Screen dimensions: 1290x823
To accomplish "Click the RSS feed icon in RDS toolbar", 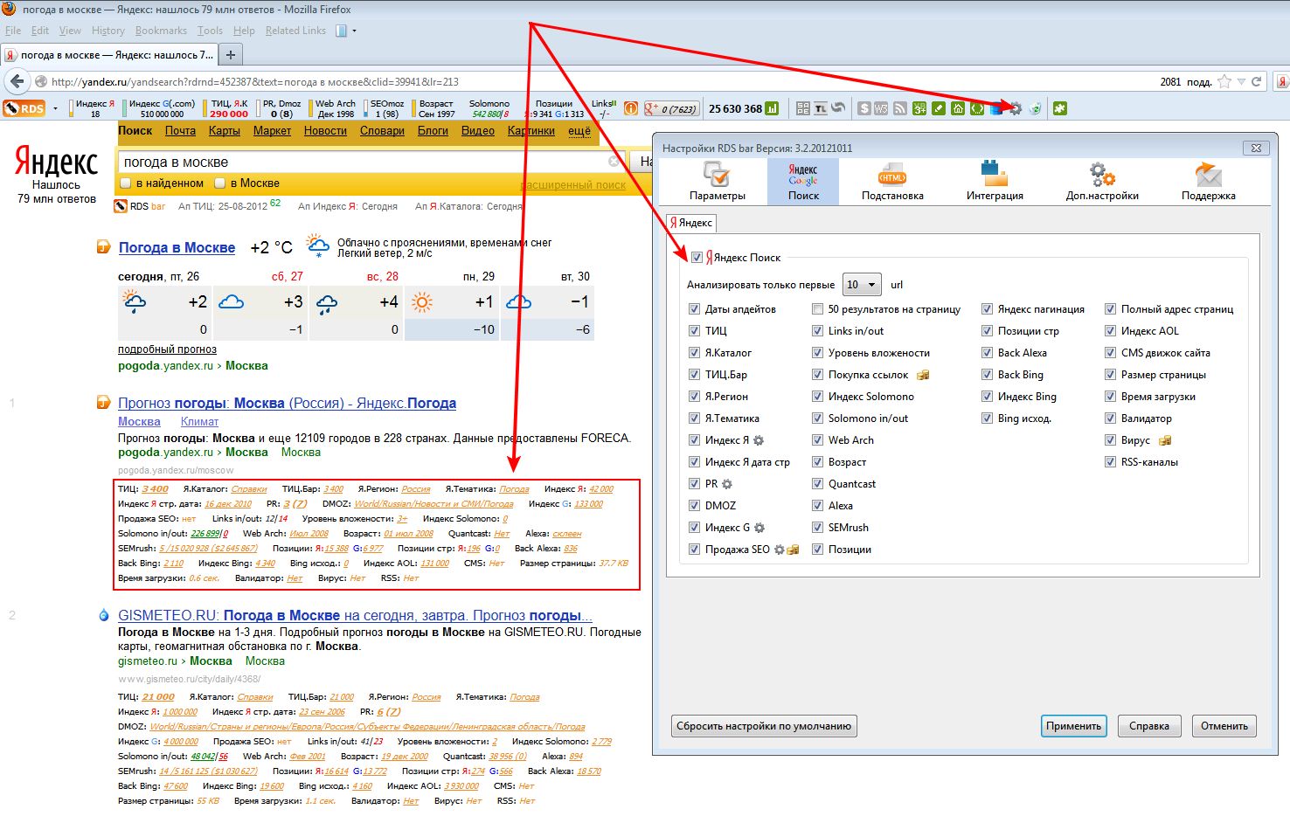I will pyautogui.click(x=899, y=108).
